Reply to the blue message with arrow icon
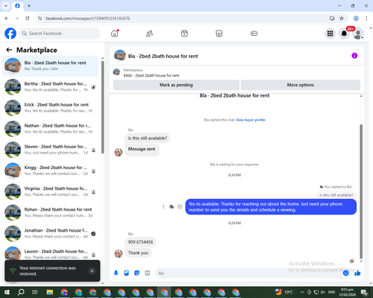Viewport: 373px width, 298px height. [x=172, y=206]
